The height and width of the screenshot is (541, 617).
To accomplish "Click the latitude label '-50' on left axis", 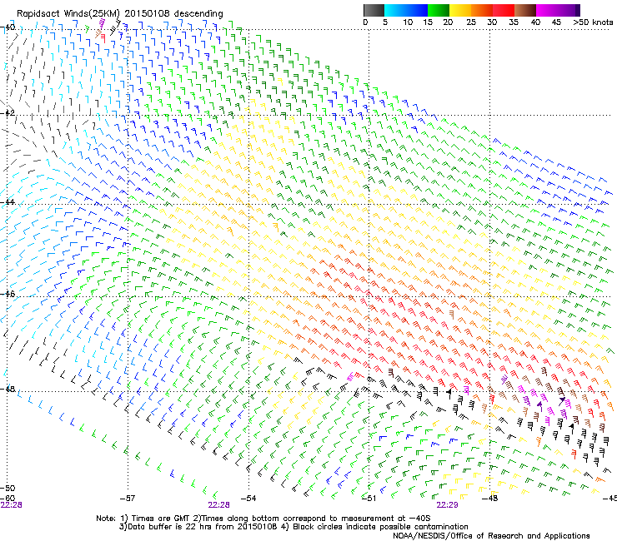I will [x=8, y=488].
